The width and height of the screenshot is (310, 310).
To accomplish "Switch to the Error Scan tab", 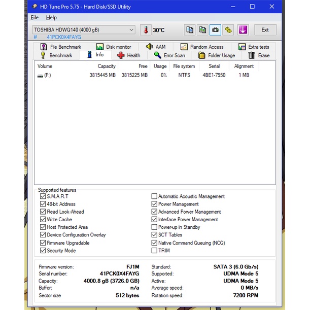I will pos(169,55).
